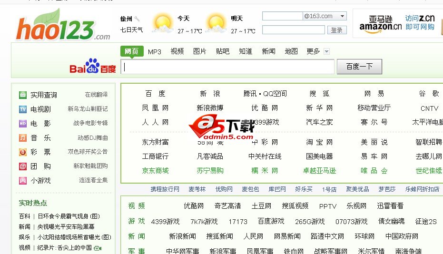Open the 小沈阳结婚现场照首曝光 headline
Screen dimensions: 443x254
(x=74, y=237)
